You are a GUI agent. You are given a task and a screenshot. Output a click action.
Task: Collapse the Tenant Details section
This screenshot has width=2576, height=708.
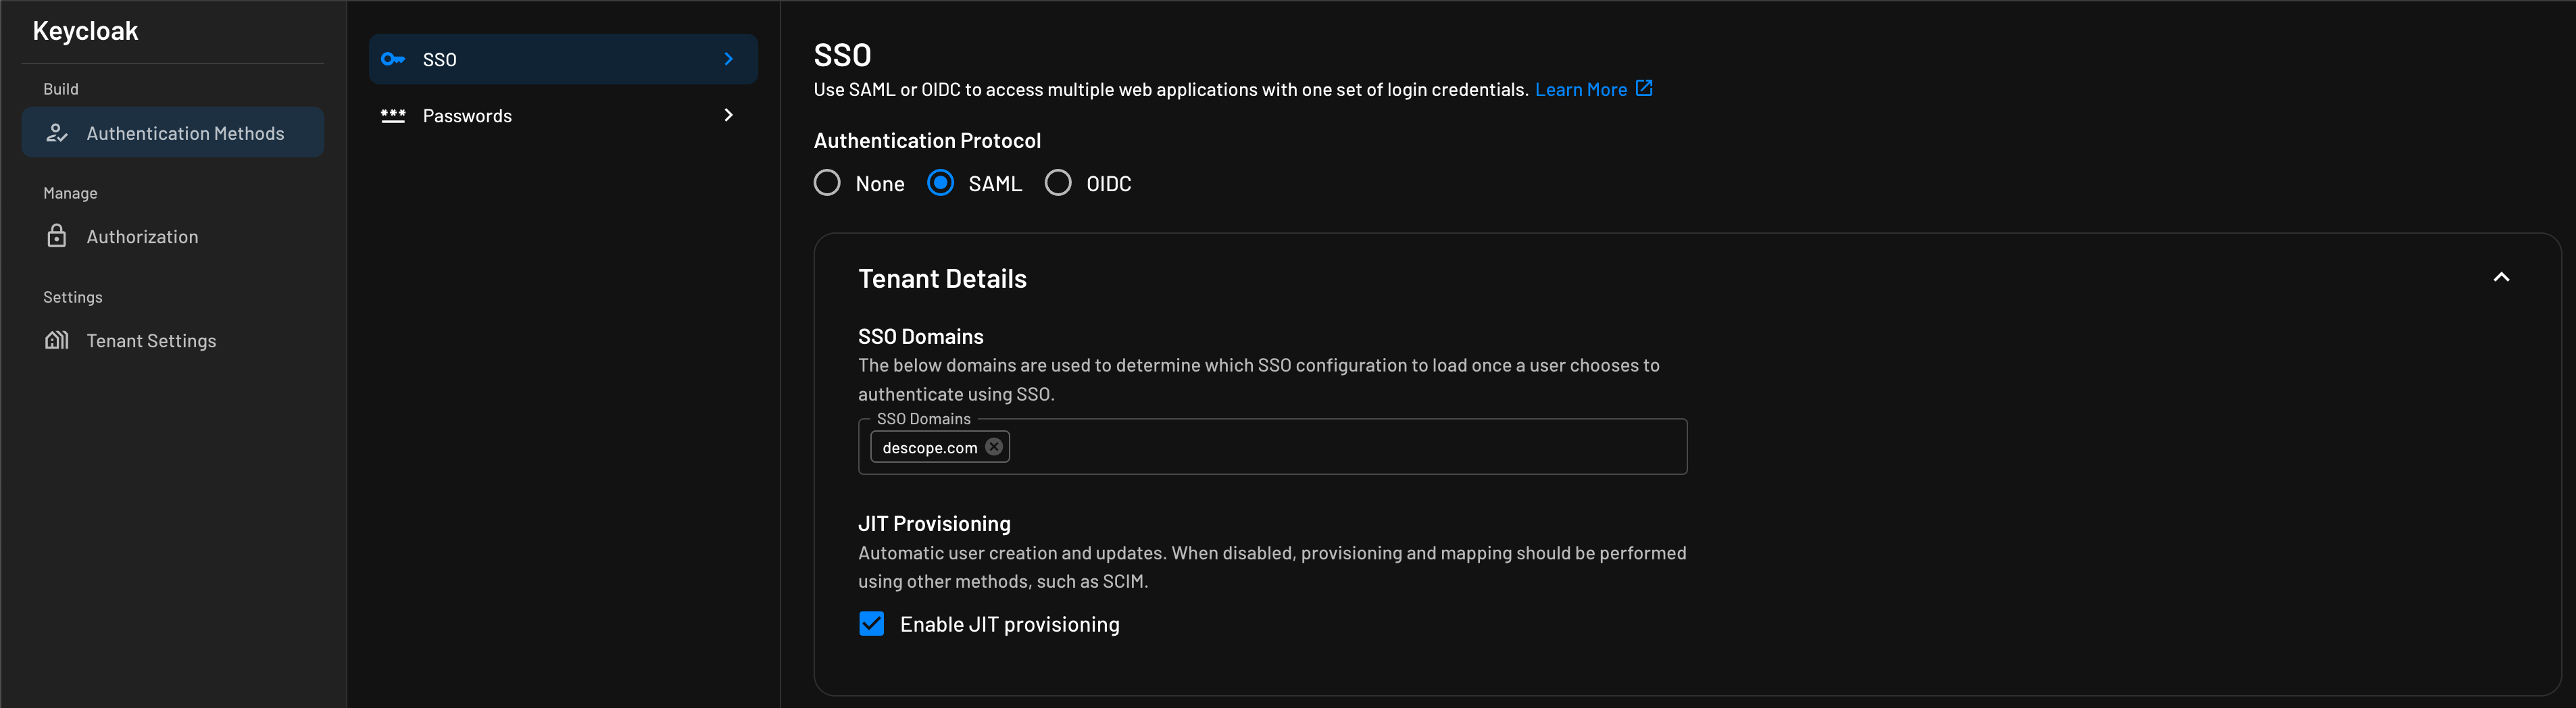click(x=2502, y=277)
